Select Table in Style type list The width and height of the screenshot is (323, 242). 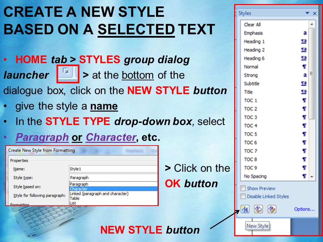pos(113,198)
